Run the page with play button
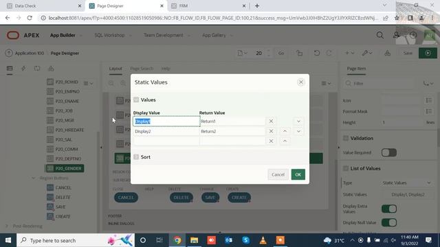 (x=428, y=54)
